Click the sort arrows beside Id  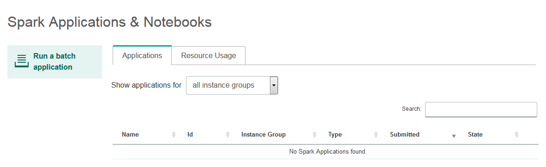coord(228,135)
